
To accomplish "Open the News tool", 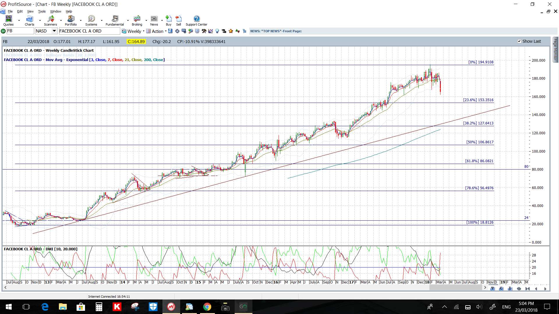I will 154,21.
